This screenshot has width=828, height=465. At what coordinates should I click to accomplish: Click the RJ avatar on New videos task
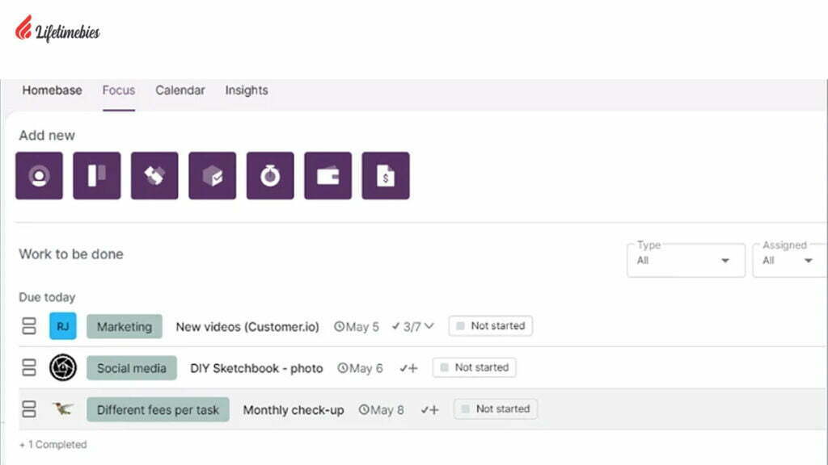coord(63,326)
